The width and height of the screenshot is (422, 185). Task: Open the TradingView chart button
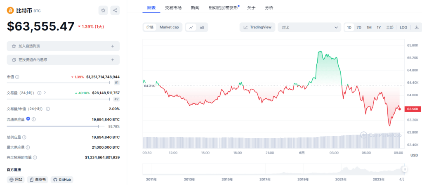[x=257, y=27]
